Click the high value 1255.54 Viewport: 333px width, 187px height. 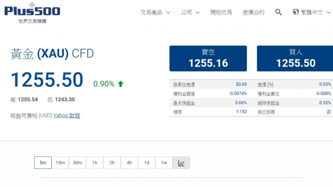pyautogui.click(x=28, y=100)
